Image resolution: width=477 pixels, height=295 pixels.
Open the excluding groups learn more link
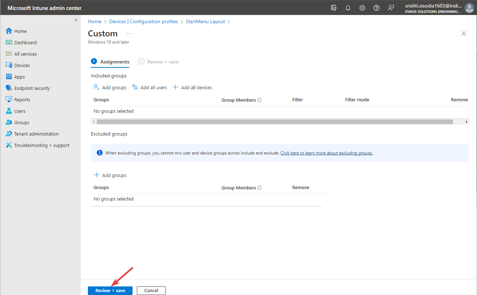[x=326, y=153]
